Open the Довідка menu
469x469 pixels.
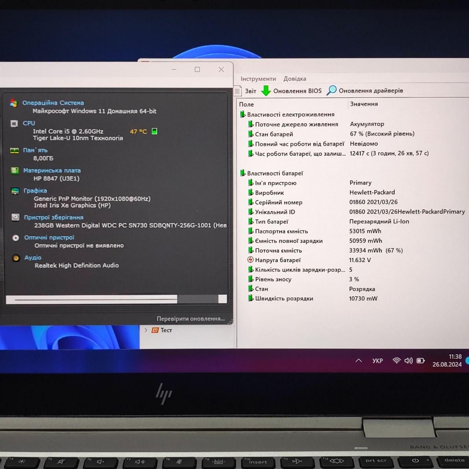(295, 79)
